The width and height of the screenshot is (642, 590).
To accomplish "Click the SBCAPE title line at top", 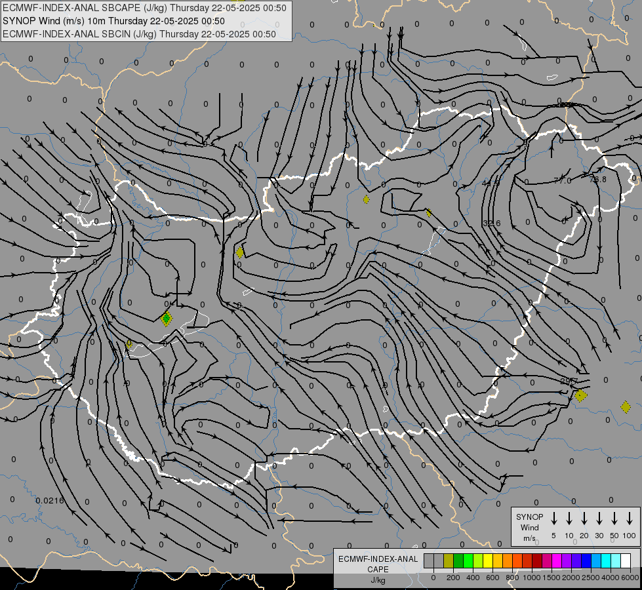I will click(144, 8).
